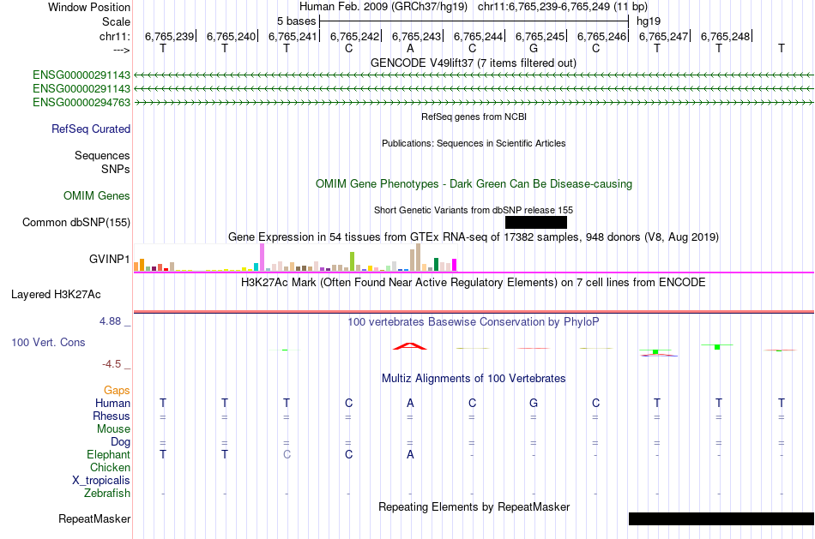Click the red A PhyloP conservation logo

click(x=410, y=346)
